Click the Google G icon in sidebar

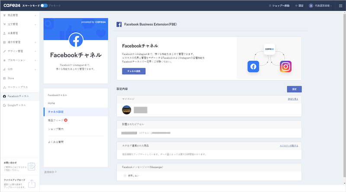point(4,105)
